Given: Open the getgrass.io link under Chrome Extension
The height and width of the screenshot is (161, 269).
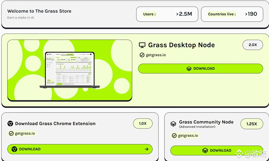Looking at the screenshot, I should pyautogui.click(x=25, y=133).
